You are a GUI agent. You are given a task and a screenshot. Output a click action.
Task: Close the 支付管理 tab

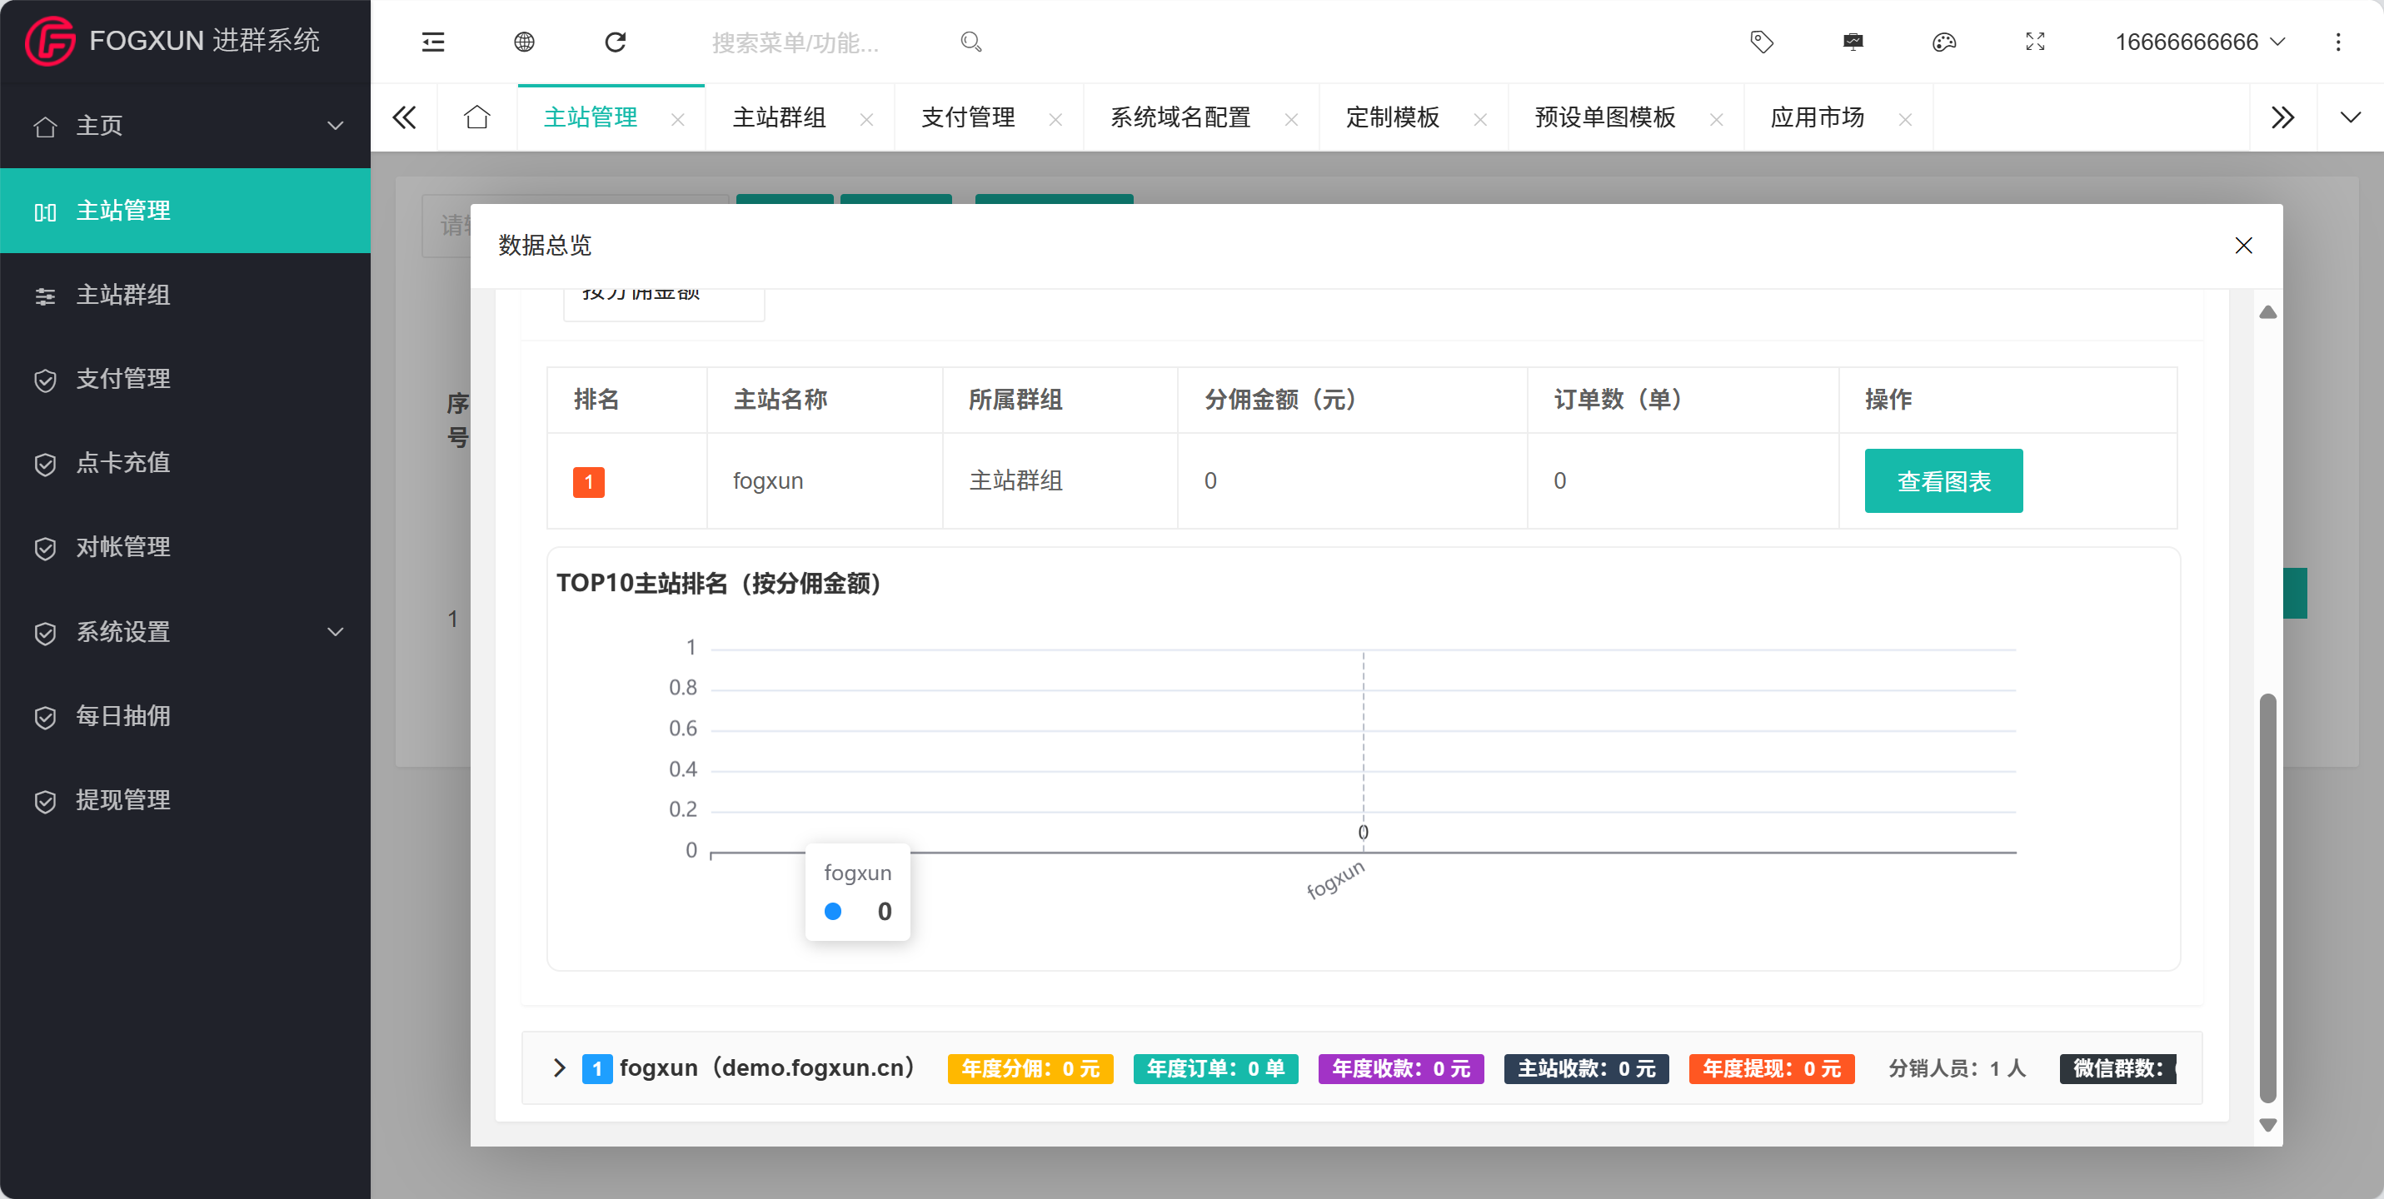[1055, 119]
